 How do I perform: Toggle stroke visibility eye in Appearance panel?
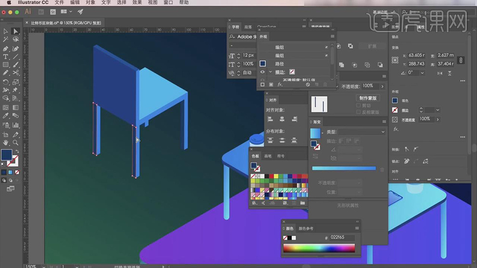click(263, 72)
